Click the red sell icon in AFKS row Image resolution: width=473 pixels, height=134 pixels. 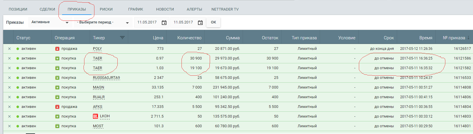[57, 107]
